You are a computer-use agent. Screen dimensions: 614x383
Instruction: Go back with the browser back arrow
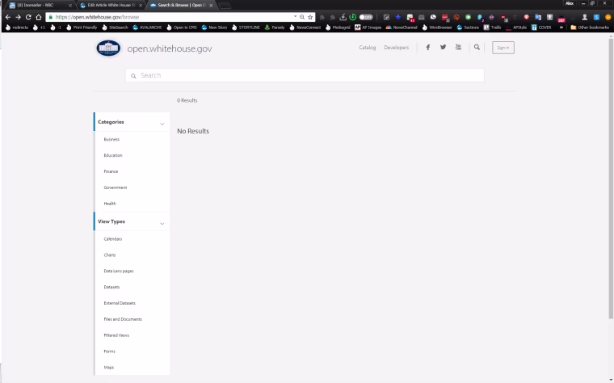(x=8, y=17)
